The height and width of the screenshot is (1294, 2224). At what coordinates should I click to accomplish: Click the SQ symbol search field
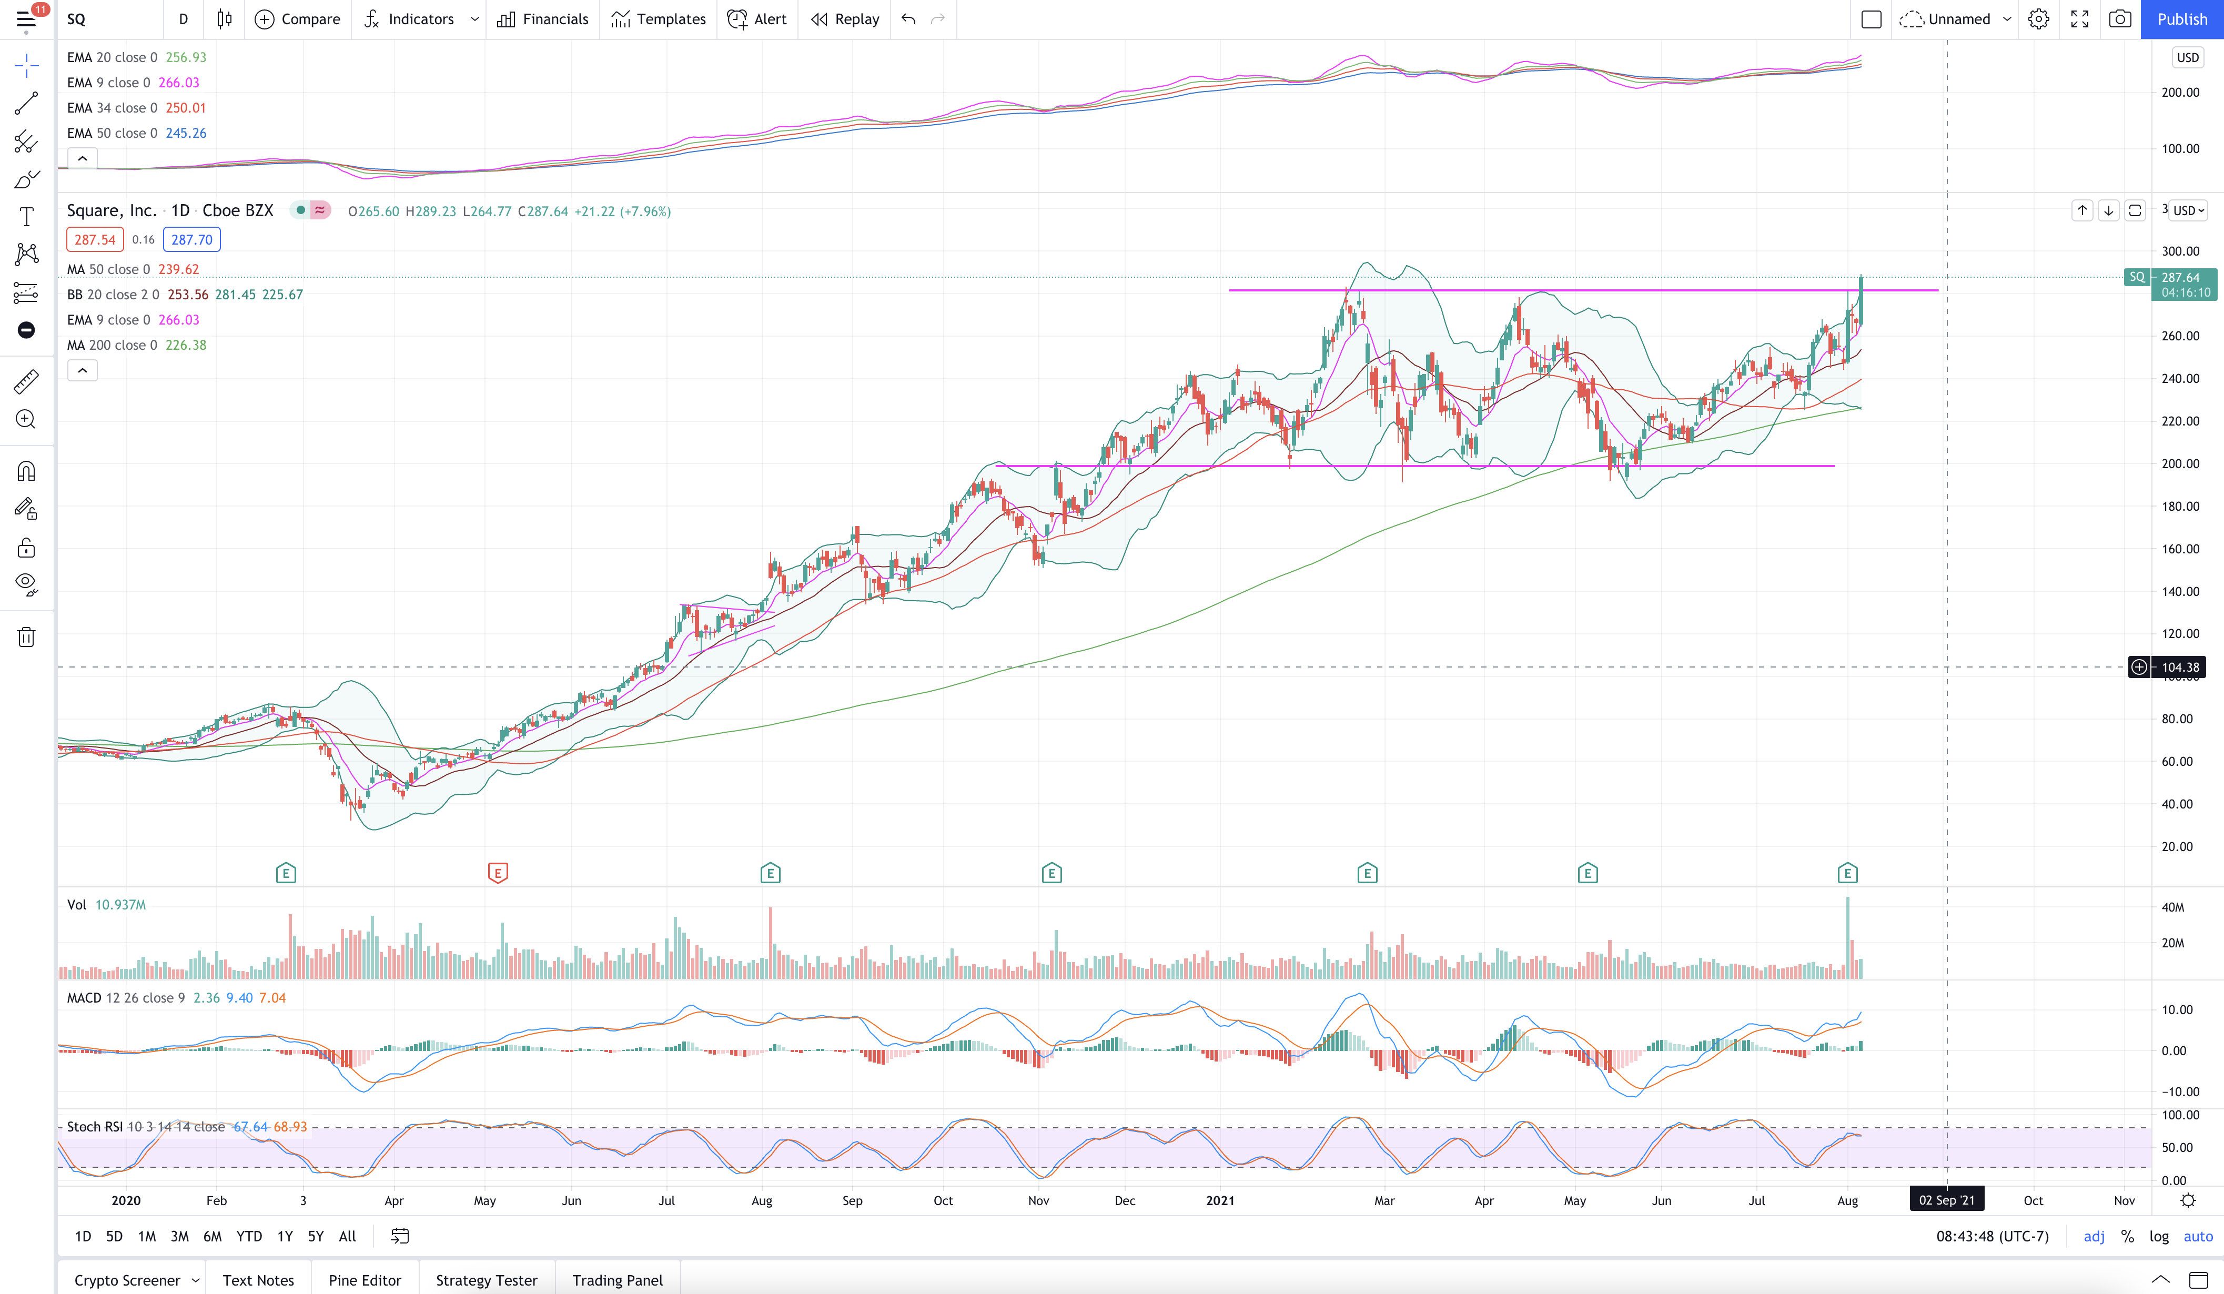(x=110, y=19)
